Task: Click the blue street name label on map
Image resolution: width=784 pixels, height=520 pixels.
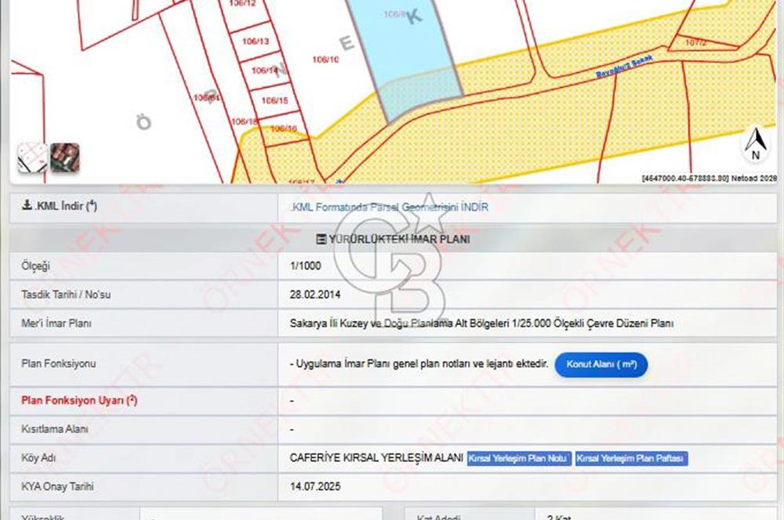Action: (624, 67)
